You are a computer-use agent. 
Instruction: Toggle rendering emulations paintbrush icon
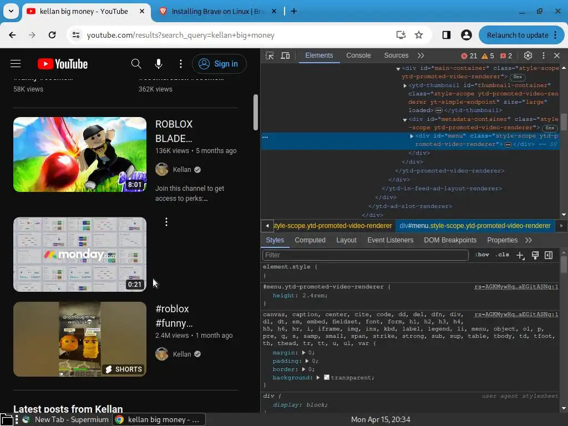click(x=535, y=255)
